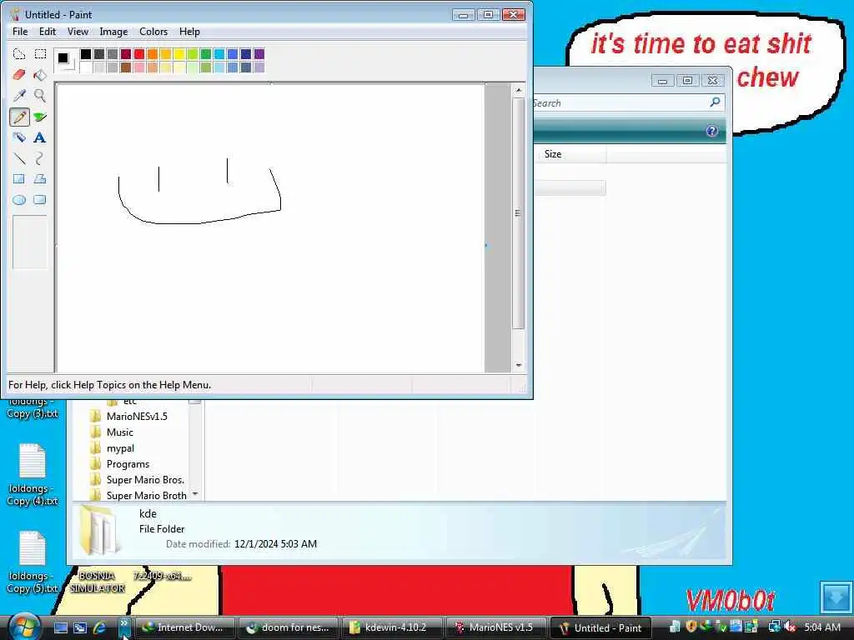Open the Image menu
854x640 pixels.
coord(113,32)
